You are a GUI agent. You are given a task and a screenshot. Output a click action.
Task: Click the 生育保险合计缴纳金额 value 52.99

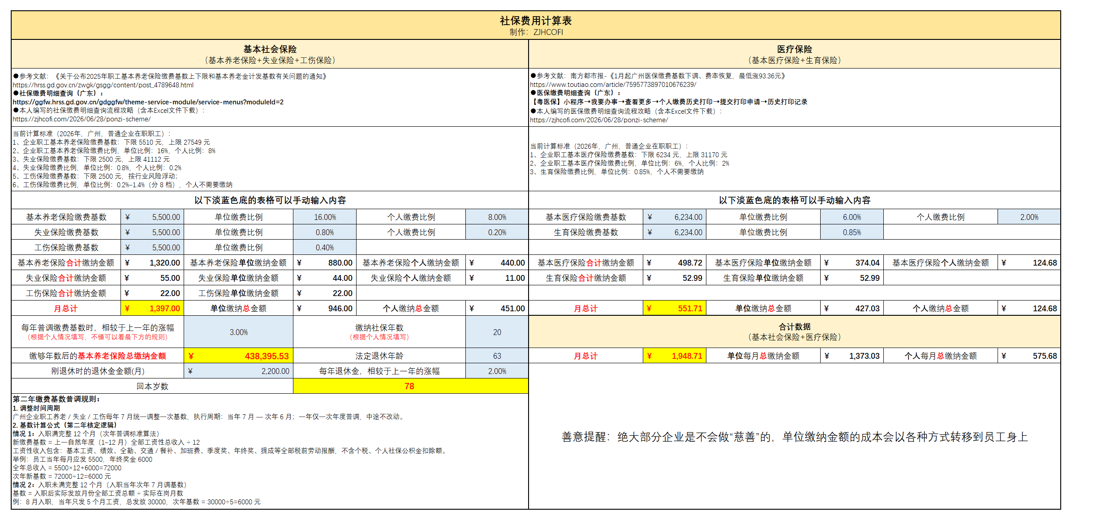[675, 278]
